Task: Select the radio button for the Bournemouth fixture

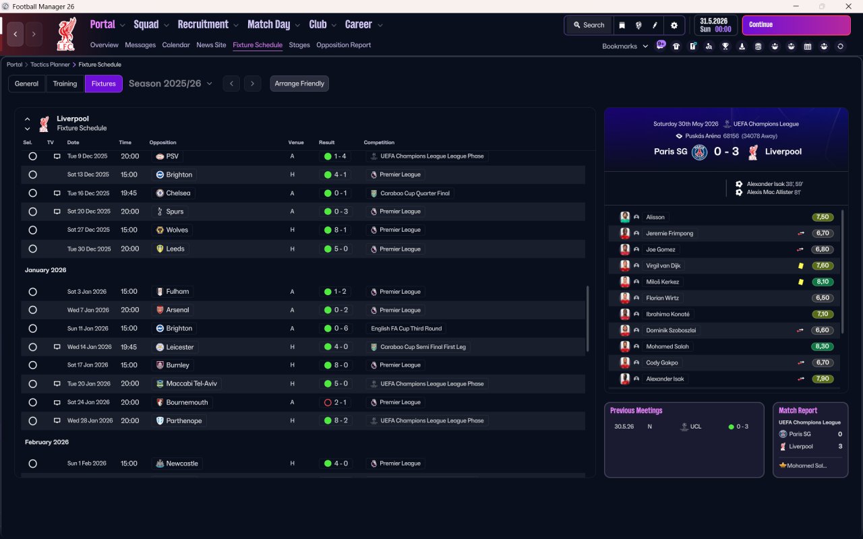Action: tap(32, 402)
